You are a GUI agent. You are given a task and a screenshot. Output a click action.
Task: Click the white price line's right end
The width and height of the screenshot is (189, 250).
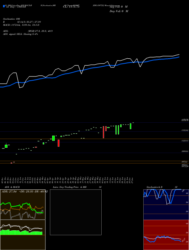179,55
